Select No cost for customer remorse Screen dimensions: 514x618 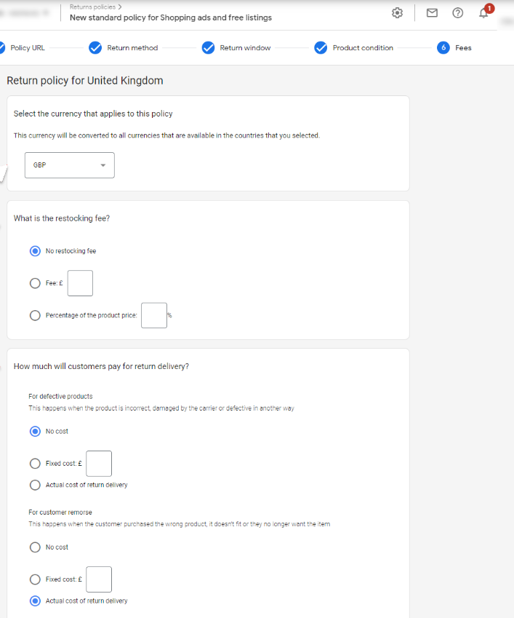coord(35,547)
